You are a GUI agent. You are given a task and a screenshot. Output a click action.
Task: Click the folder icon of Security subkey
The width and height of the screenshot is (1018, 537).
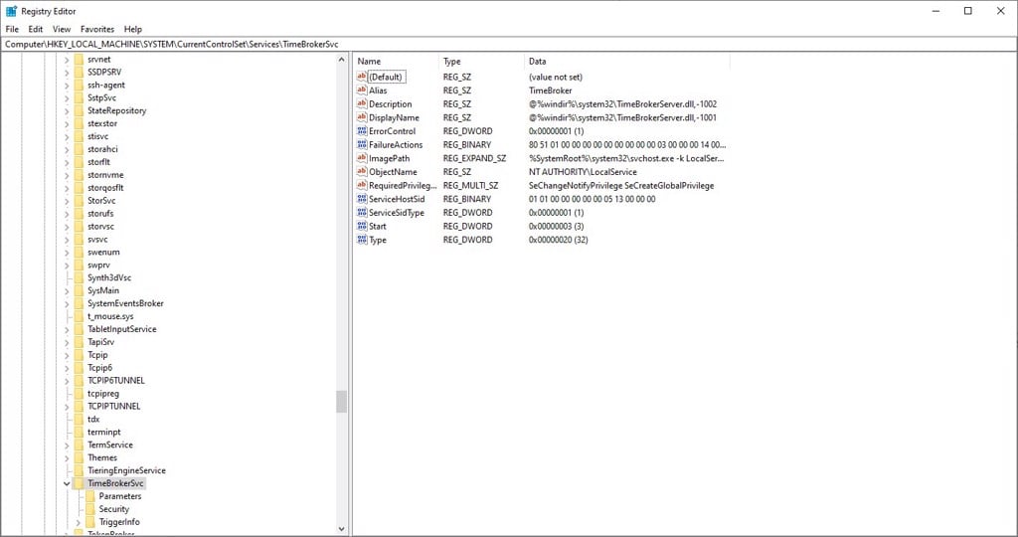coord(90,509)
